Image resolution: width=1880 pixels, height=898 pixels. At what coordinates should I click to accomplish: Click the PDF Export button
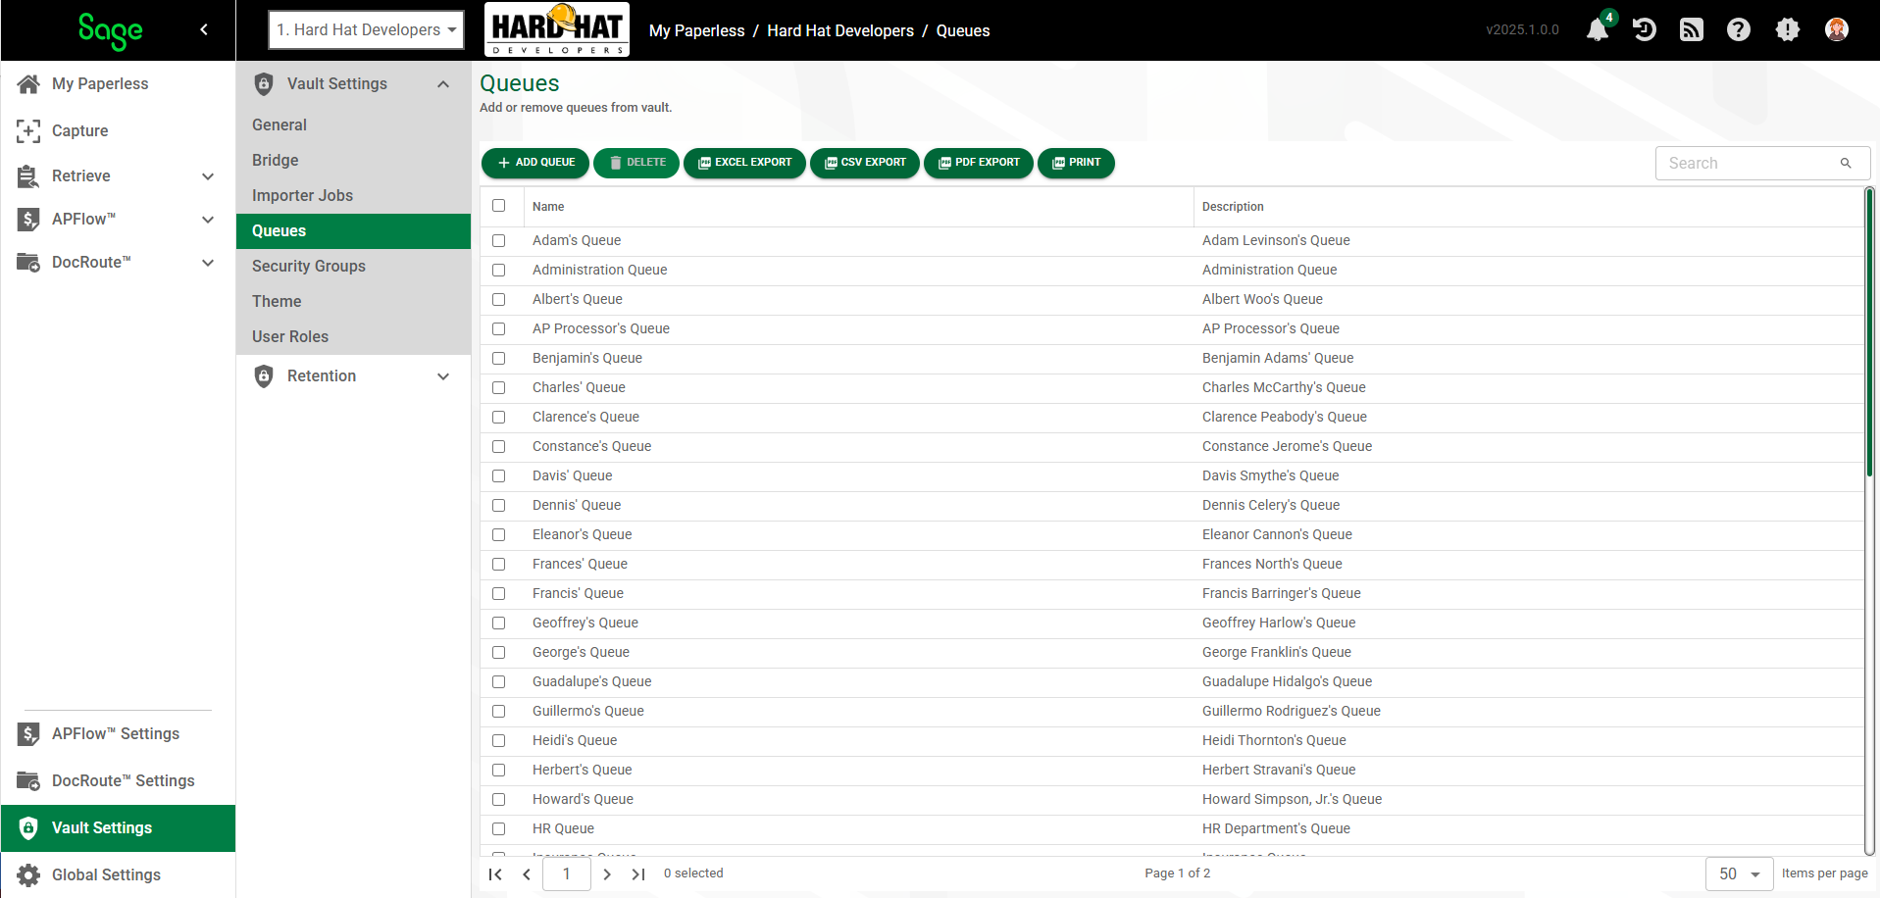coord(979,163)
